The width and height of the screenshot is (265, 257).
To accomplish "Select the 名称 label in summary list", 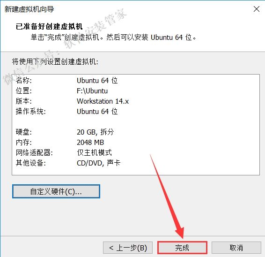I will [x=24, y=80].
